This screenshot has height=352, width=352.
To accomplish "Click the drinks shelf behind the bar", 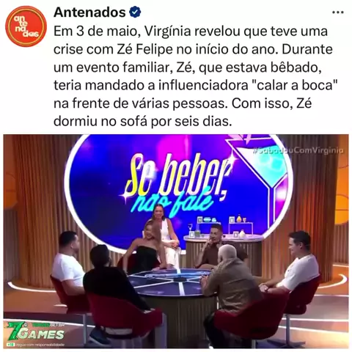I will [224, 227].
